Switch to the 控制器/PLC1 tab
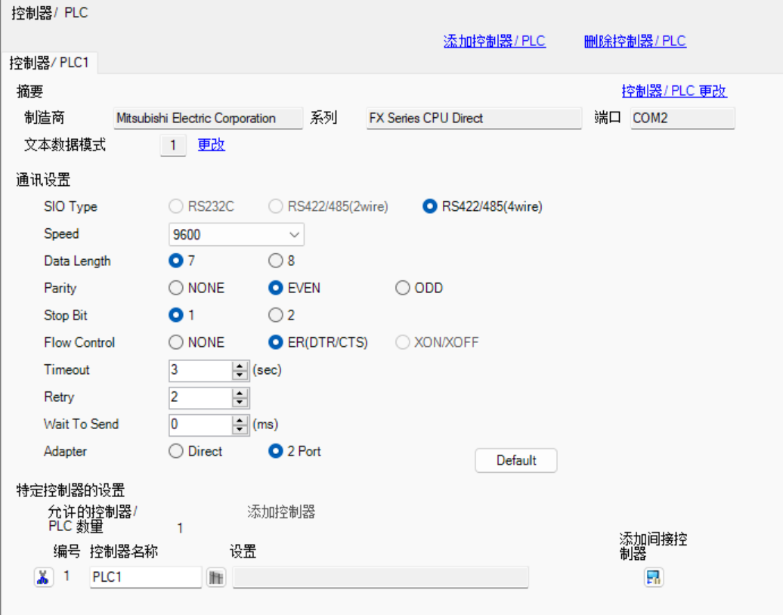The height and width of the screenshot is (615, 783). point(49,63)
